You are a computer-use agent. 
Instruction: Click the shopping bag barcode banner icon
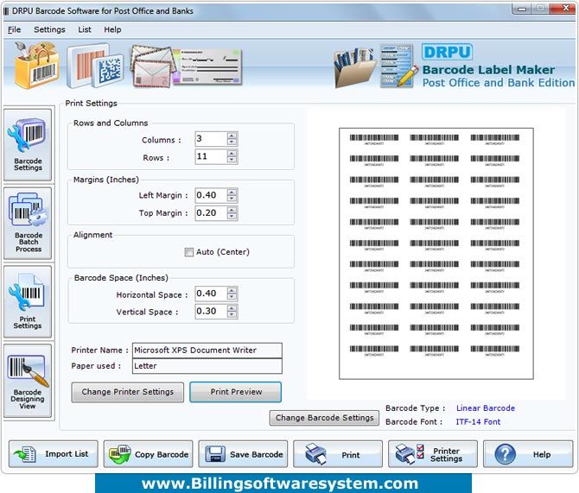[x=35, y=65]
